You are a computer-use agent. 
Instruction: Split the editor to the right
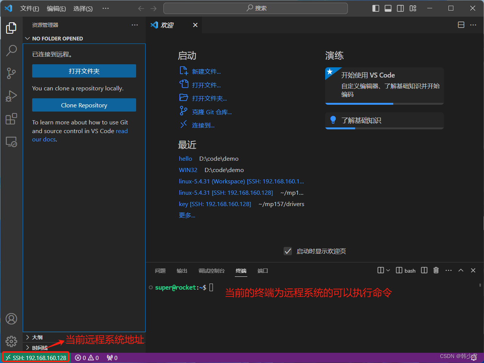click(461, 25)
